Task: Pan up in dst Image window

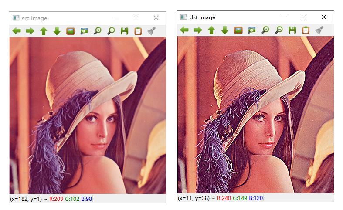Action: [211, 30]
